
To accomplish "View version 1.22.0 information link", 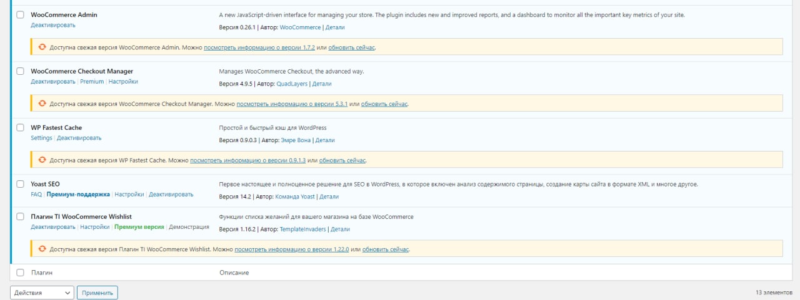I will coord(291,249).
